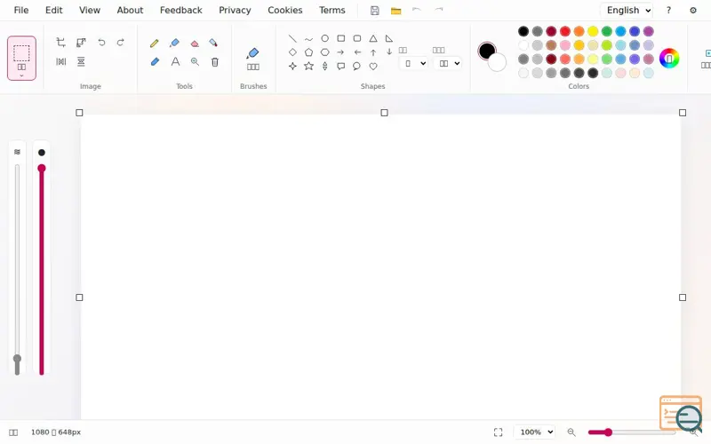Screen dimensions: 711x444
Task: Click the Privacy menu item
Action: (x=235, y=11)
